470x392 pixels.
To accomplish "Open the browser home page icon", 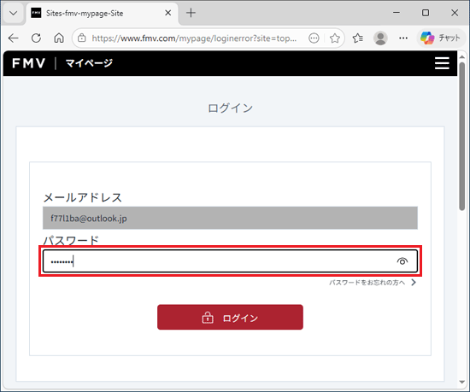I will point(59,38).
